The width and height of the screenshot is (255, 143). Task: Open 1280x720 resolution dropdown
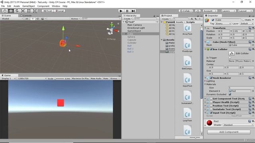(32, 79)
